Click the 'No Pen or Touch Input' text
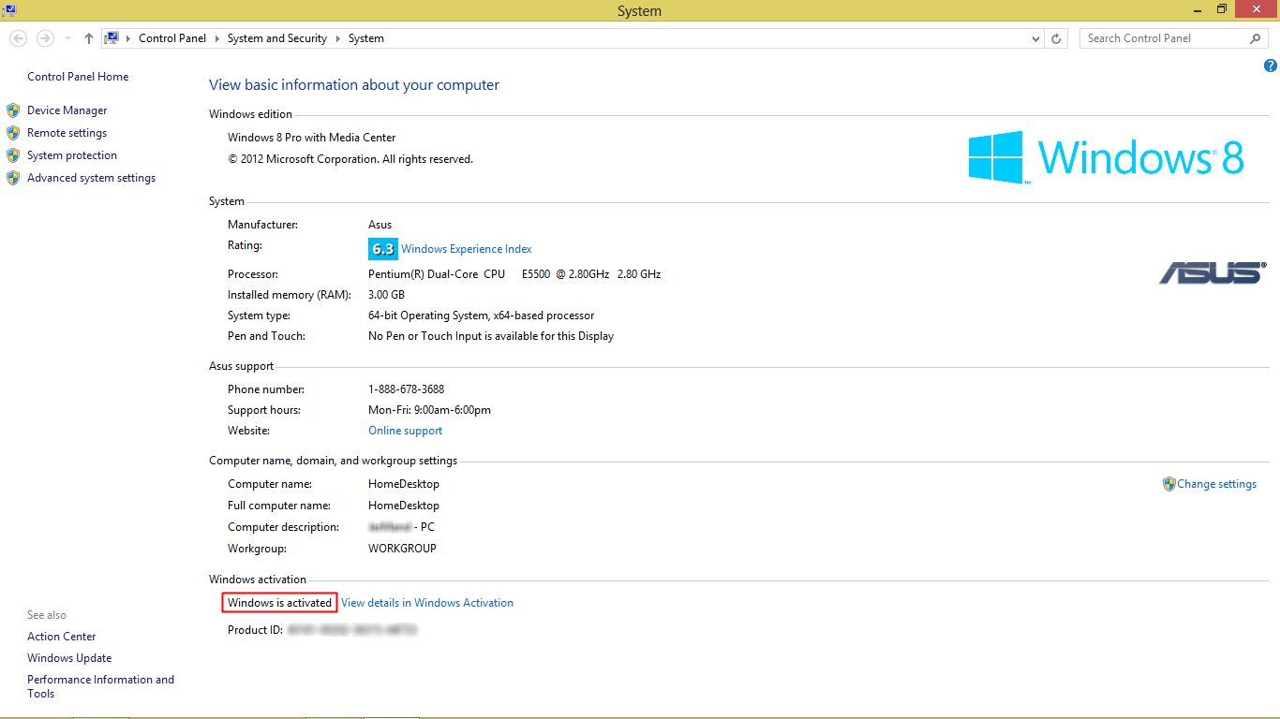The image size is (1280, 719). coord(426,336)
